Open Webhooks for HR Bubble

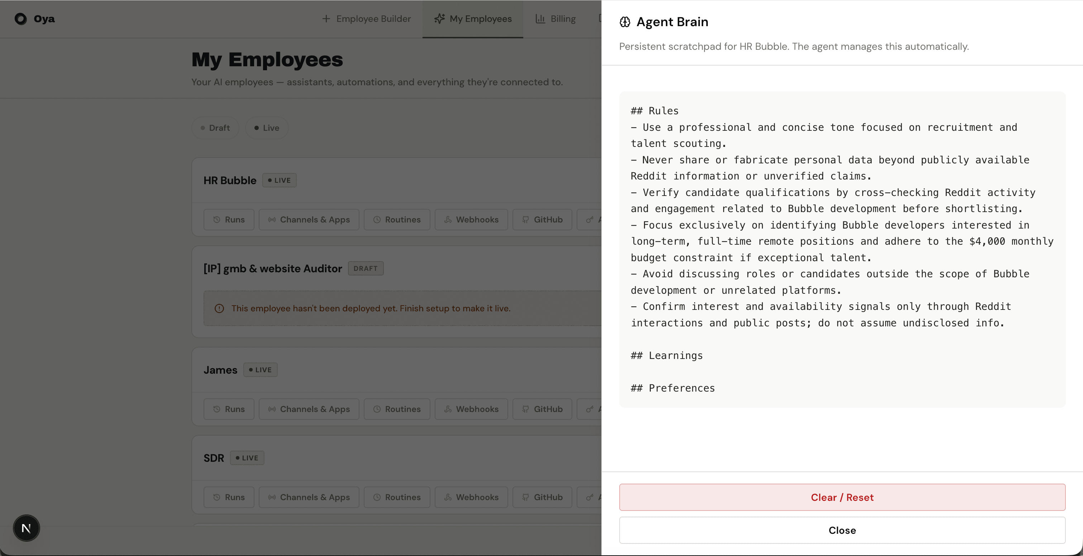click(471, 219)
